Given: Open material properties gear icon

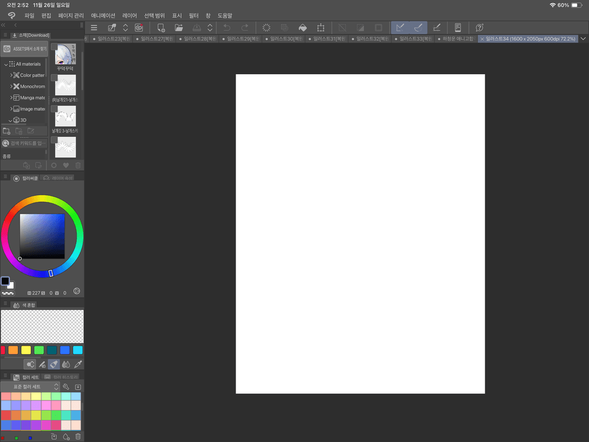Looking at the screenshot, I should coord(54,165).
